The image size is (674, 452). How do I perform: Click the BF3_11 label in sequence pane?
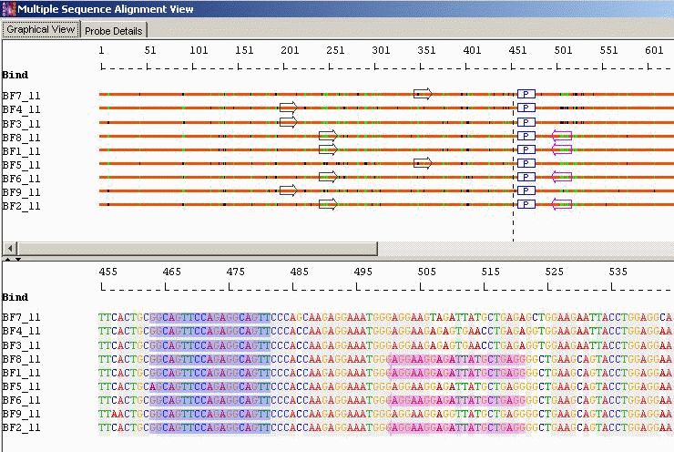pyautogui.click(x=21, y=345)
